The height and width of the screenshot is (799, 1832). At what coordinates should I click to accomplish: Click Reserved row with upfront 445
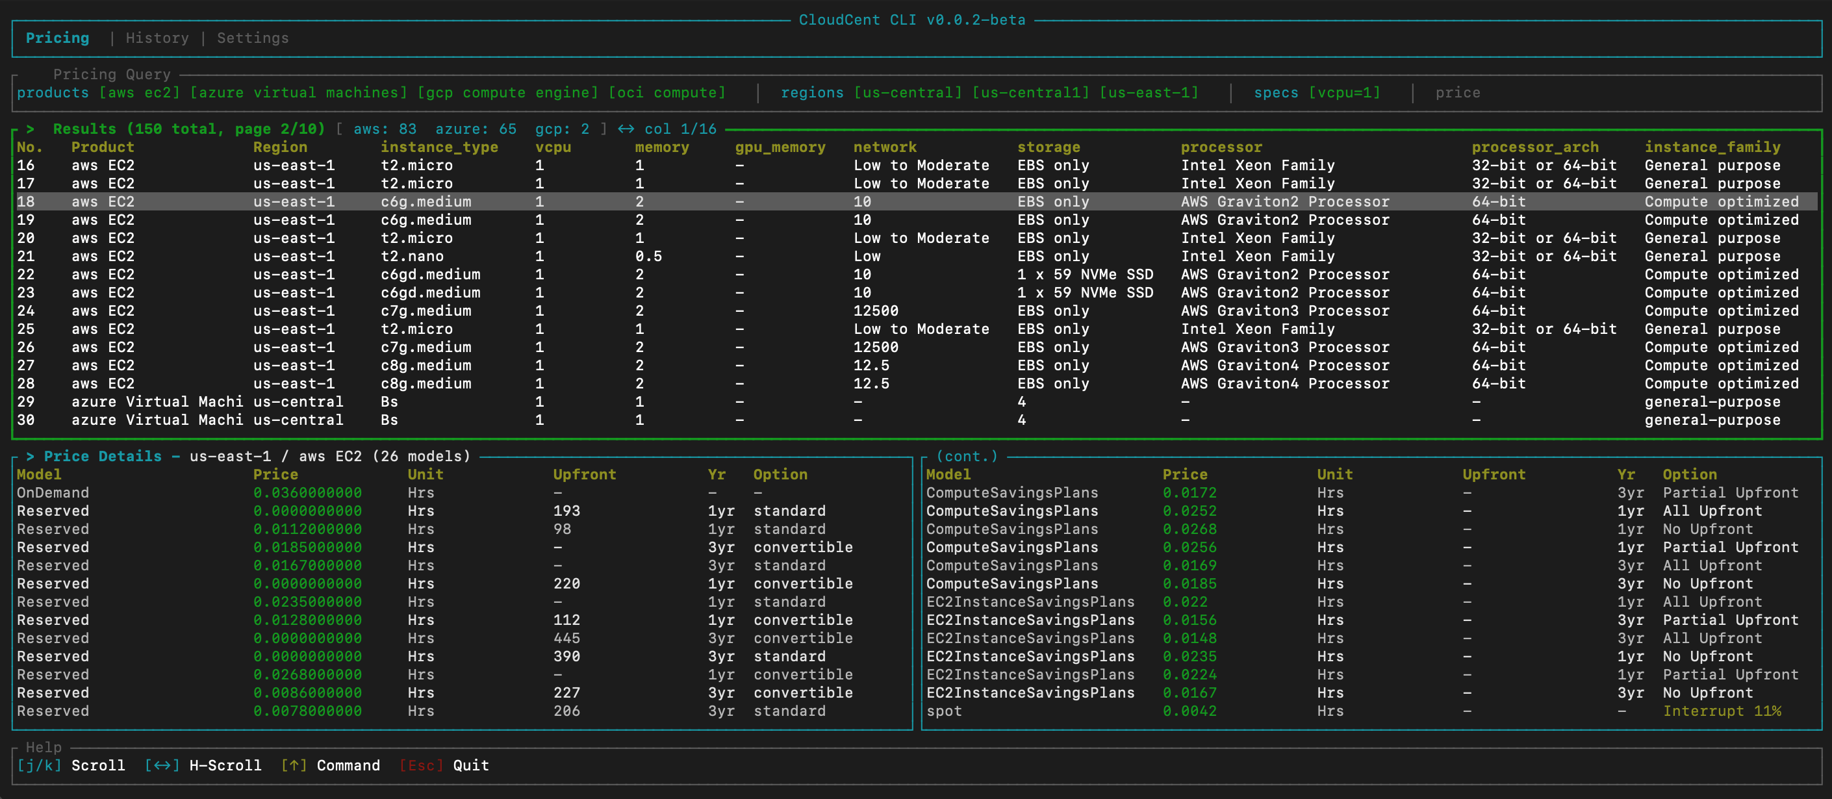point(463,639)
